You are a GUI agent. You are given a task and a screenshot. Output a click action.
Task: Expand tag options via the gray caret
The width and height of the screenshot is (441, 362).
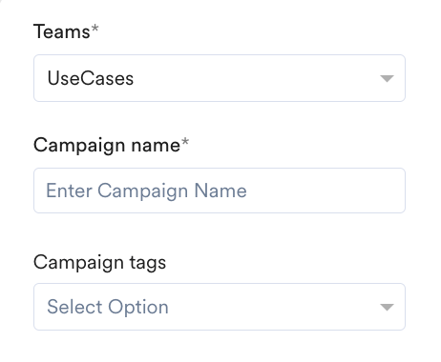[387, 307]
